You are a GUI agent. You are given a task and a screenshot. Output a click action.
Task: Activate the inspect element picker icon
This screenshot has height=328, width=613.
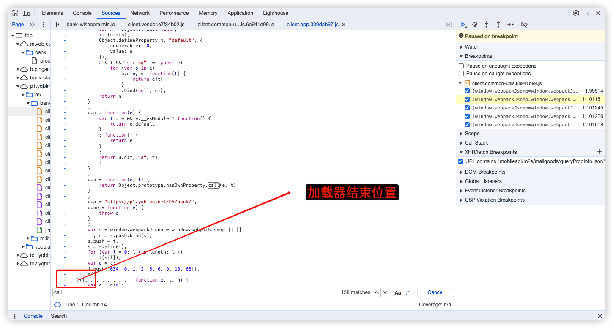[15, 13]
